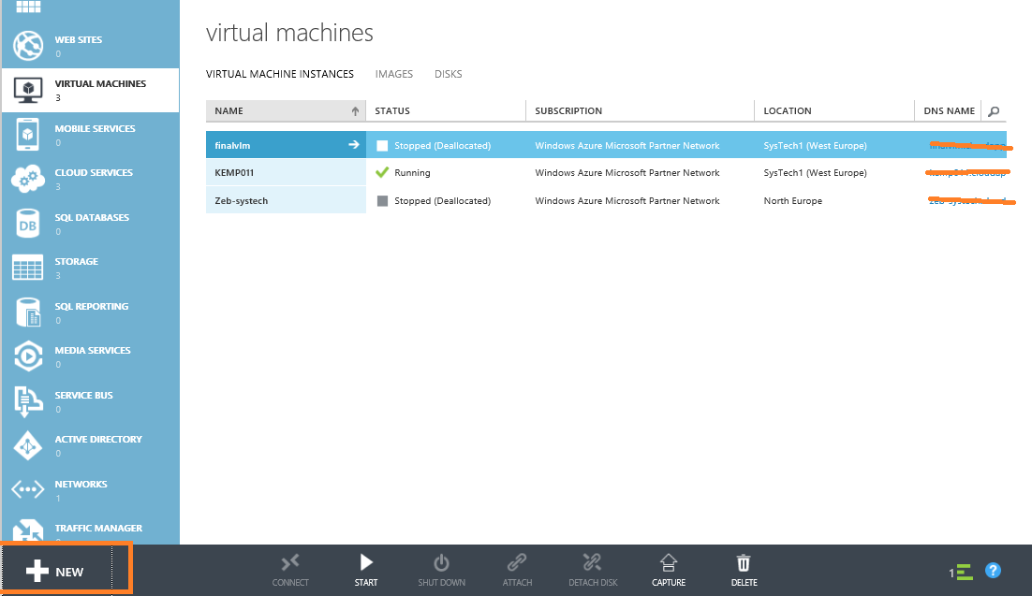1032x596 pixels.
Task: Click Connect in bottom command bar
Action: 290,571
